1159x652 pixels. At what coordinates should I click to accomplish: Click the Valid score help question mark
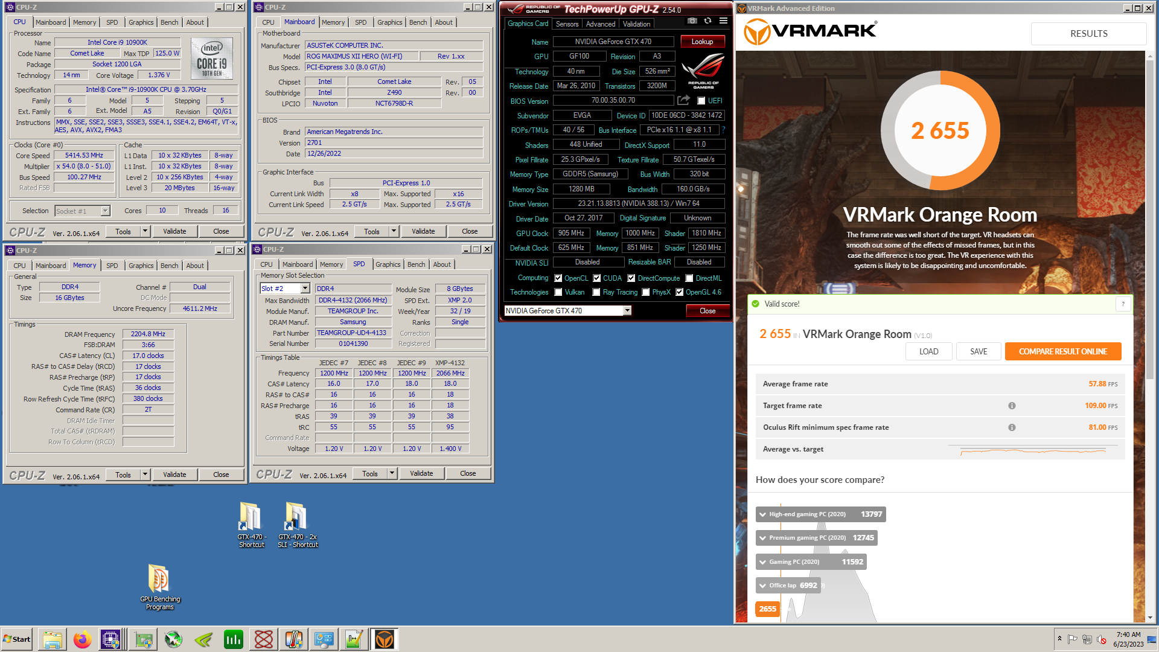(1123, 304)
